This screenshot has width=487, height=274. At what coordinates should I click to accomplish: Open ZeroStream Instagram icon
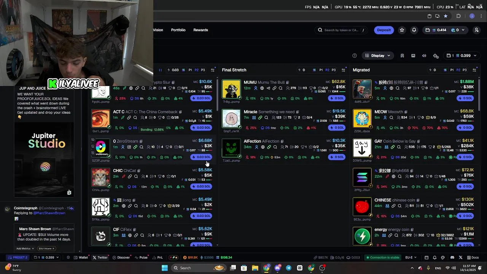(129, 147)
